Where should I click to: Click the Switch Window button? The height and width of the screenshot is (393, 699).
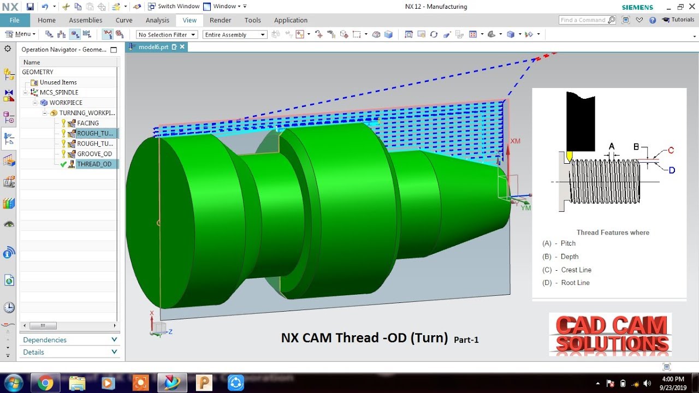pos(174,7)
